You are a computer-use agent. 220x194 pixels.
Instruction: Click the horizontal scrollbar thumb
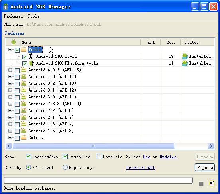(x=94, y=146)
